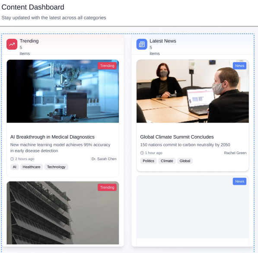Click the red Trending arrow icon
This screenshot has width=258, height=253.
(12, 44)
